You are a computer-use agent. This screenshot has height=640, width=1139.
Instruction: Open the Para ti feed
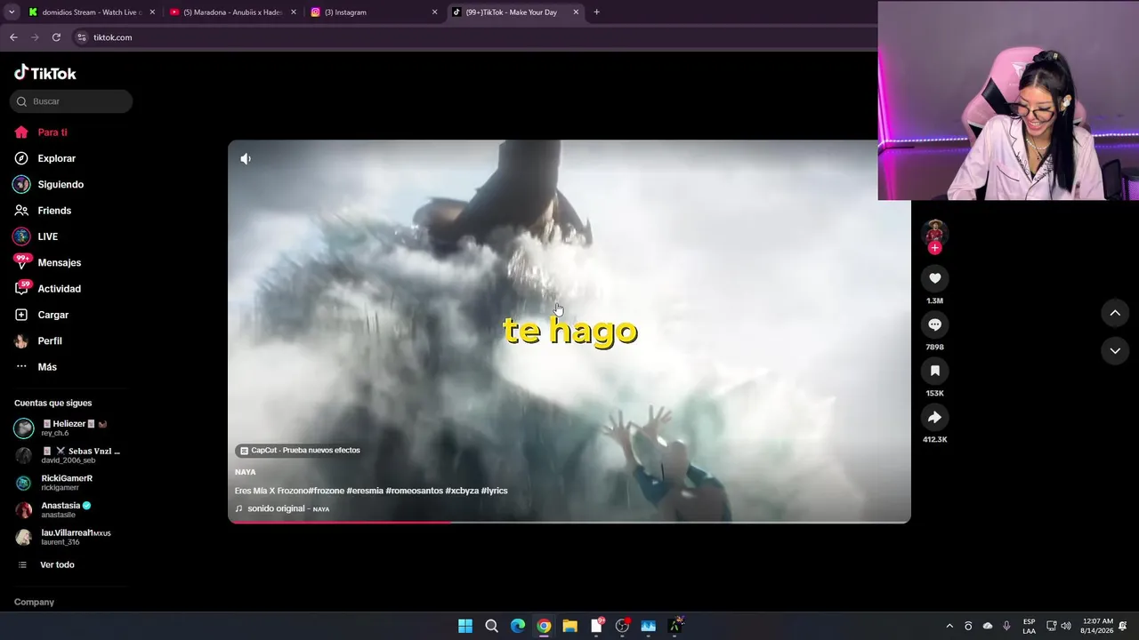[x=53, y=132]
